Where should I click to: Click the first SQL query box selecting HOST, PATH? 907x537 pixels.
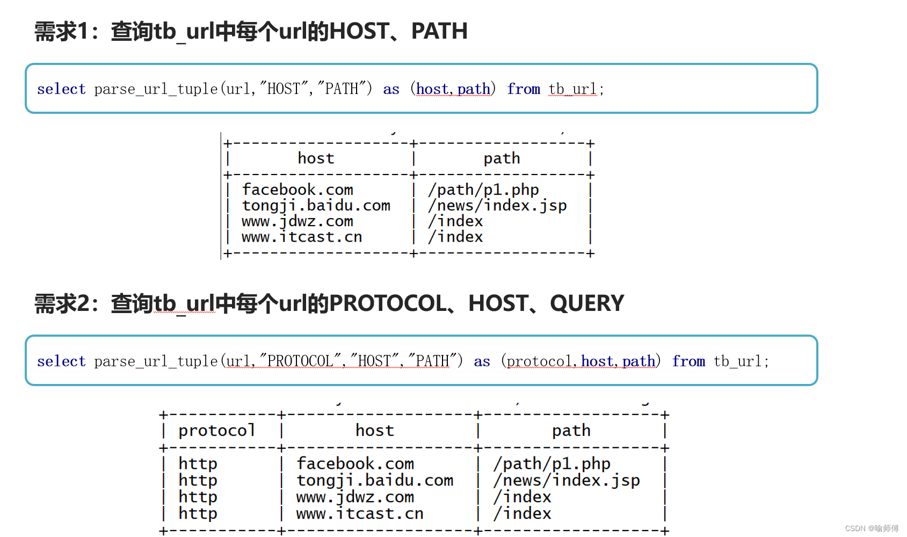pyautogui.click(x=422, y=89)
